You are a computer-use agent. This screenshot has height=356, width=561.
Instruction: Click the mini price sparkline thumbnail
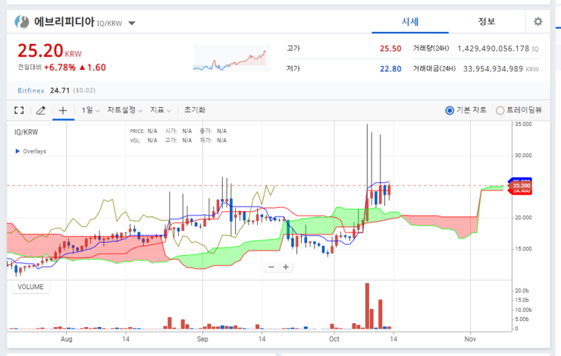pos(231,58)
